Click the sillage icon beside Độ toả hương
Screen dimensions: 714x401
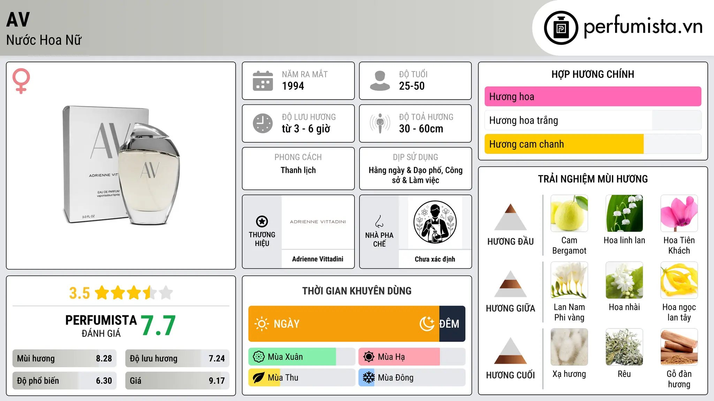point(380,123)
